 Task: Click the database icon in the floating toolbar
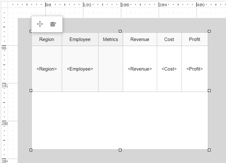pos(53,24)
